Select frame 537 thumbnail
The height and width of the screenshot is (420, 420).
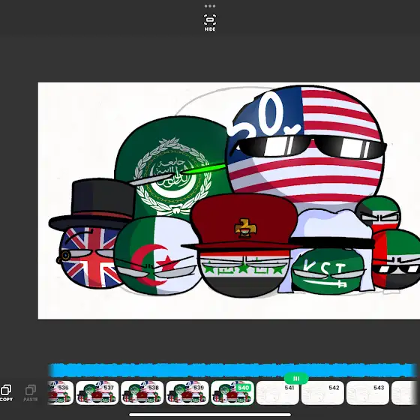point(97,393)
